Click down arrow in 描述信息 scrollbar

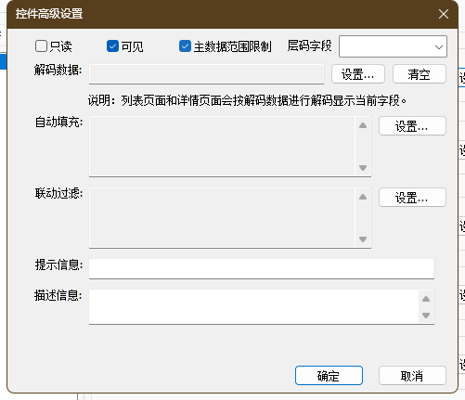426,316
